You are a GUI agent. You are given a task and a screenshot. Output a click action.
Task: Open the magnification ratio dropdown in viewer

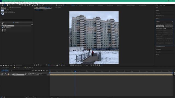coord(43,65)
